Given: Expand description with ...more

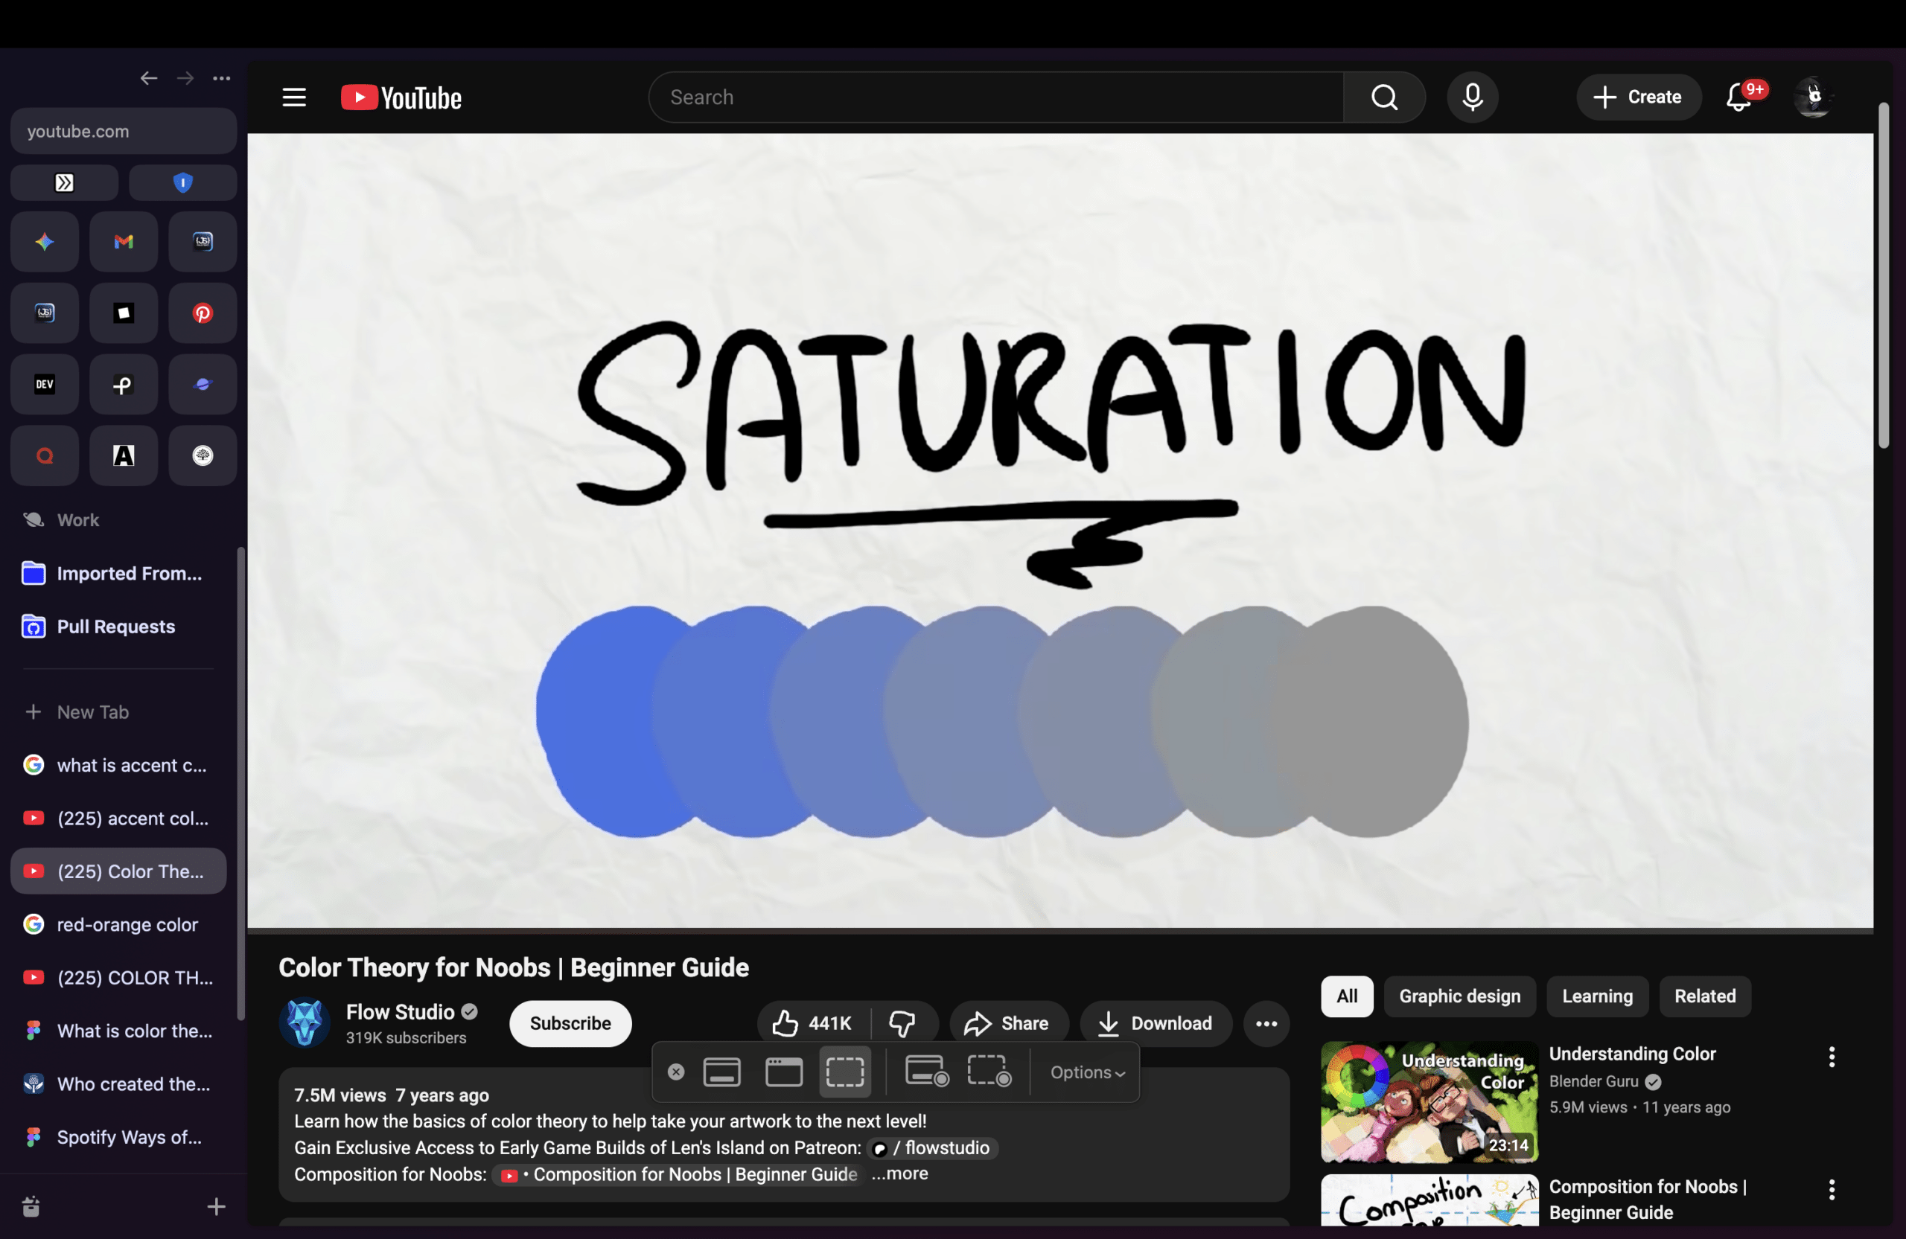Looking at the screenshot, I should point(899,1174).
